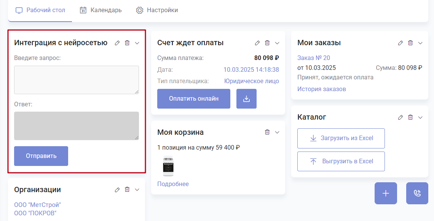Collapse the Моя корзина widget
This screenshot has height=221, width=434.
coord(277,133)
